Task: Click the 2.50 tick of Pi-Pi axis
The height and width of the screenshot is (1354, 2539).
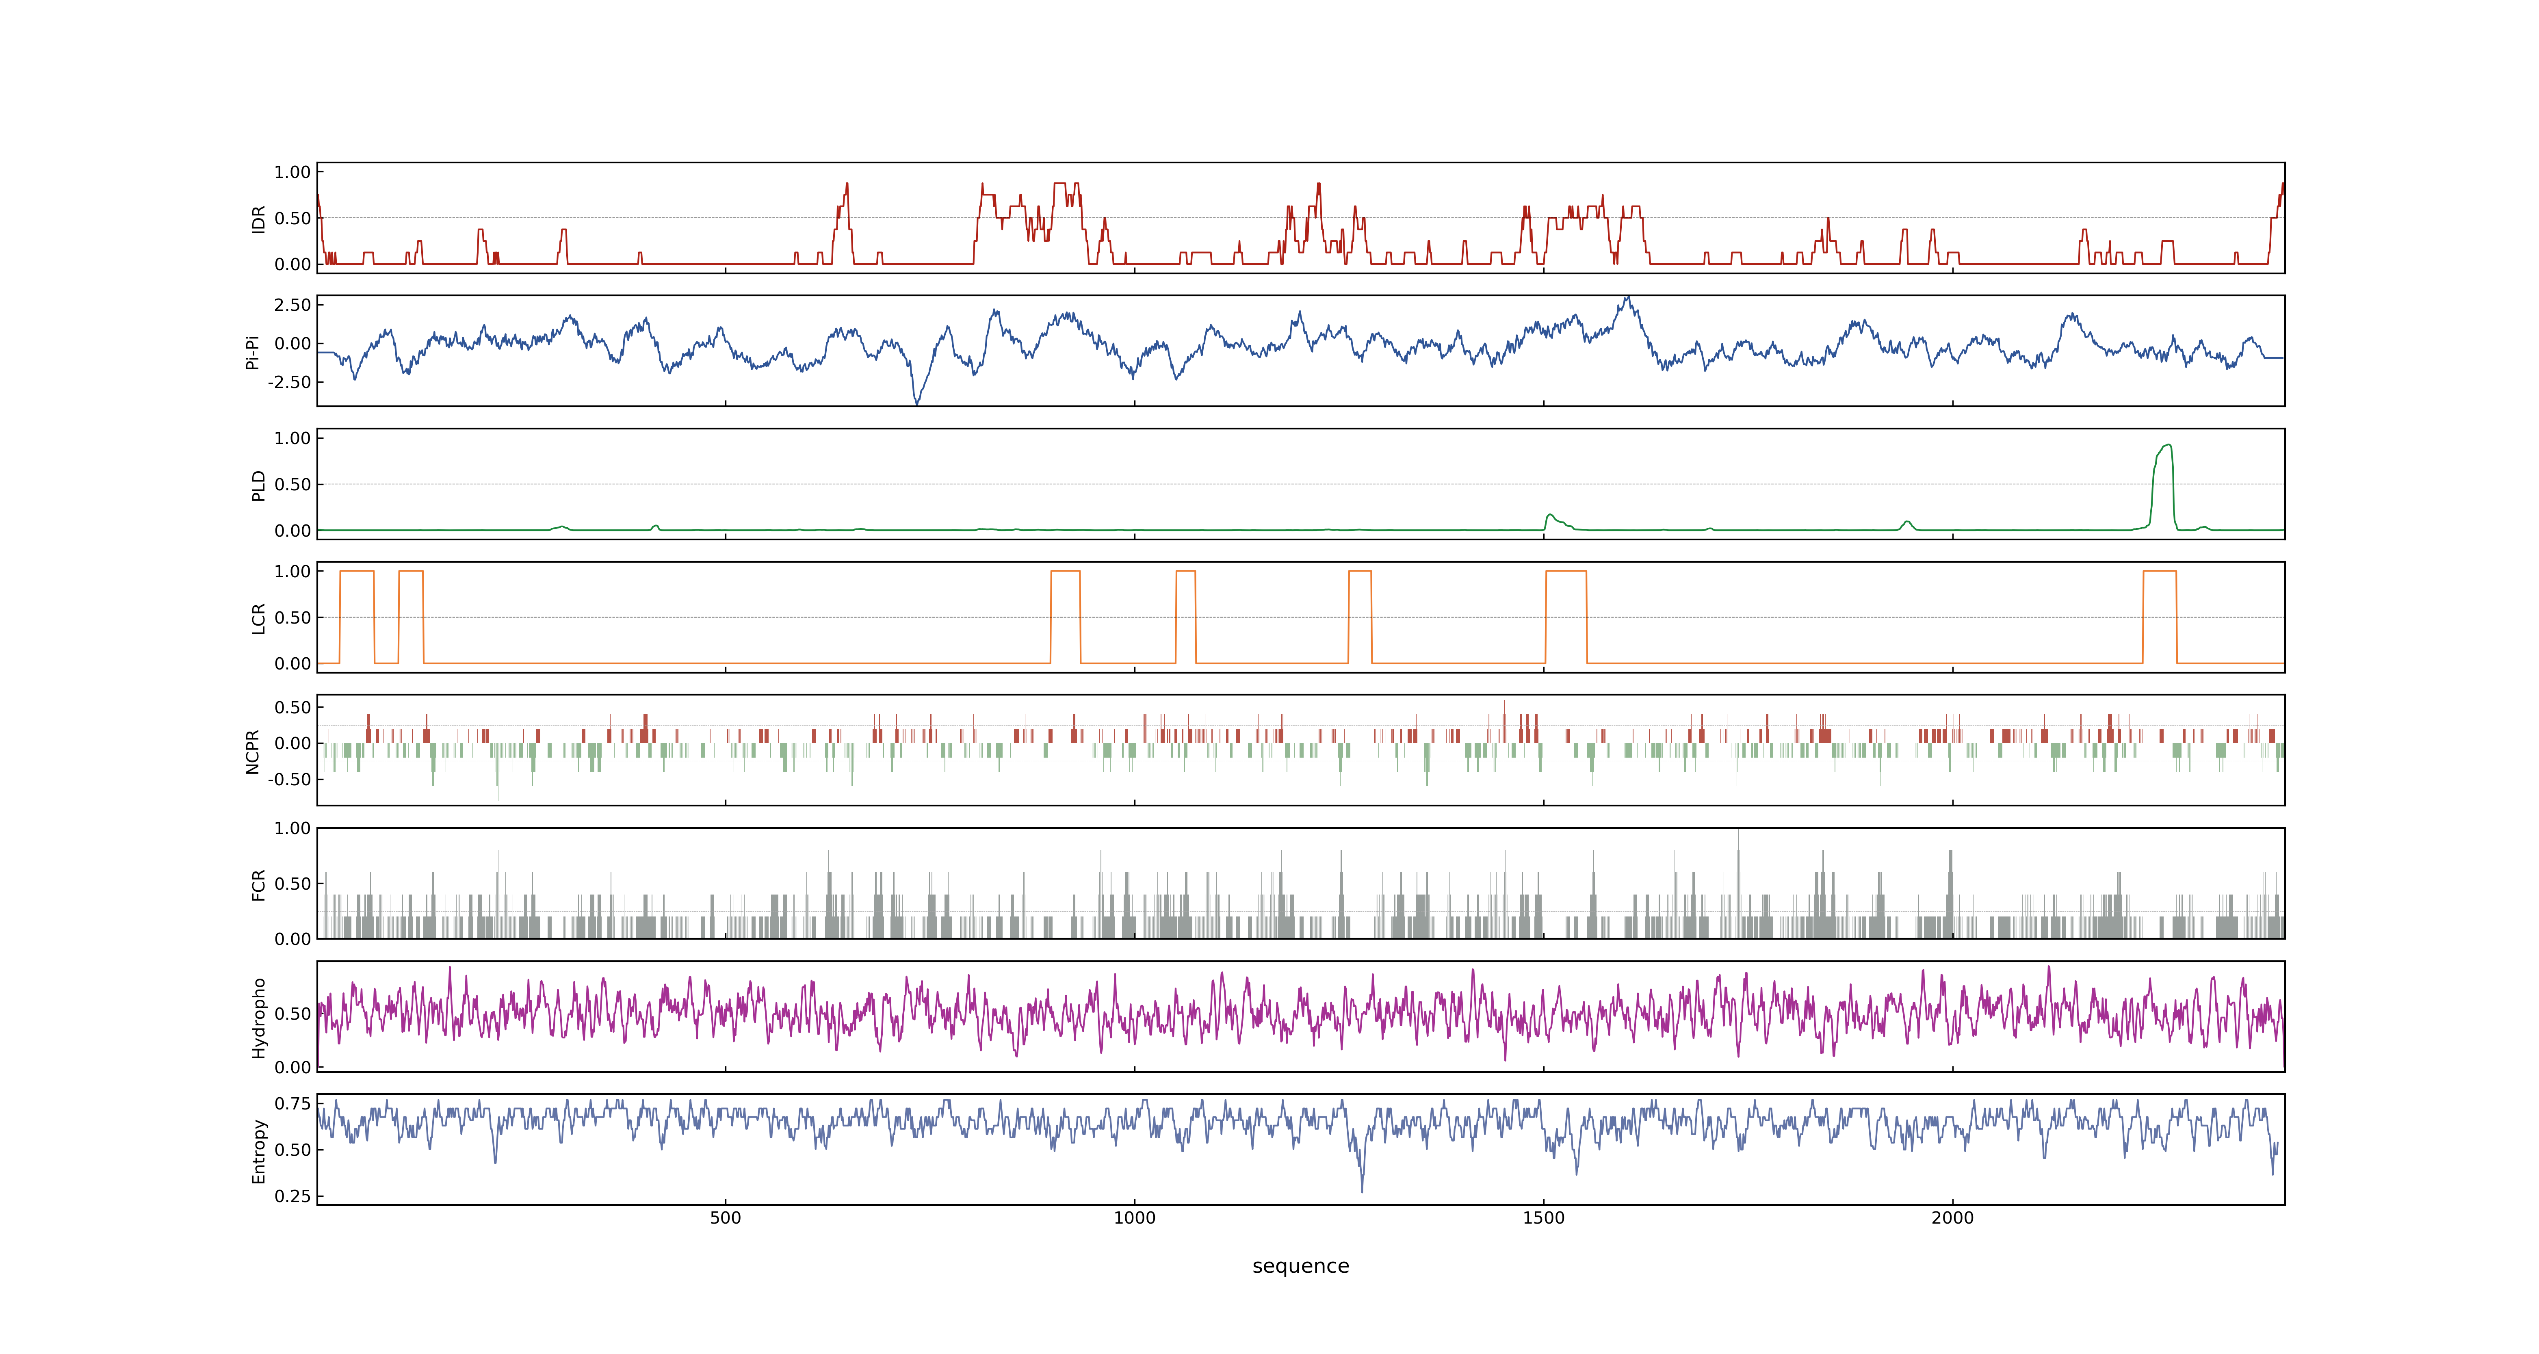Action: point(293,305)
